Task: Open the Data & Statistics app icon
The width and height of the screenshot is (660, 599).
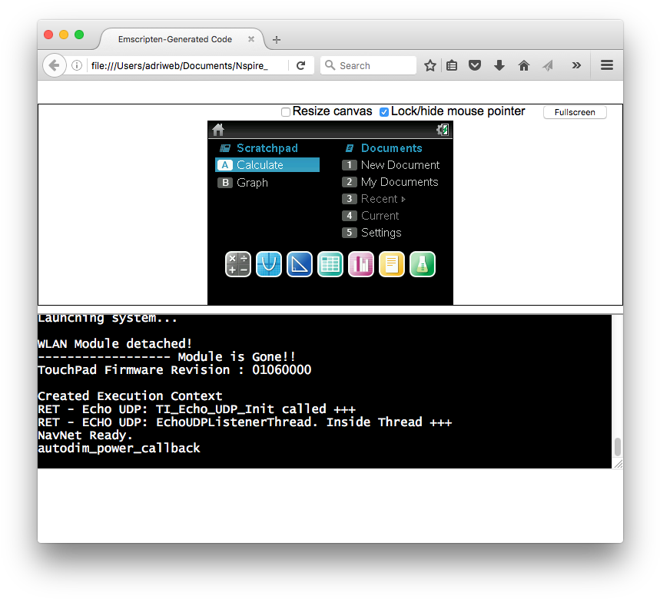Action: click(x=360, y=265)
